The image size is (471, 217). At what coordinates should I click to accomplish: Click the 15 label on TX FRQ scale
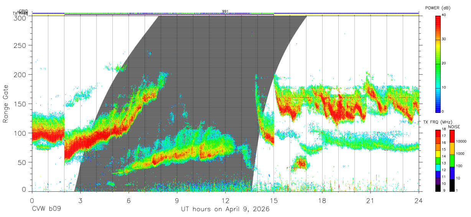[x=444, y=149]
